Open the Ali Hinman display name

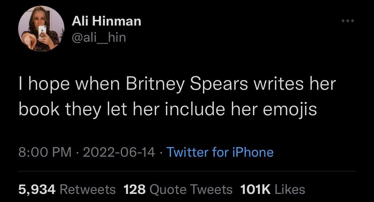click(106, 21)
